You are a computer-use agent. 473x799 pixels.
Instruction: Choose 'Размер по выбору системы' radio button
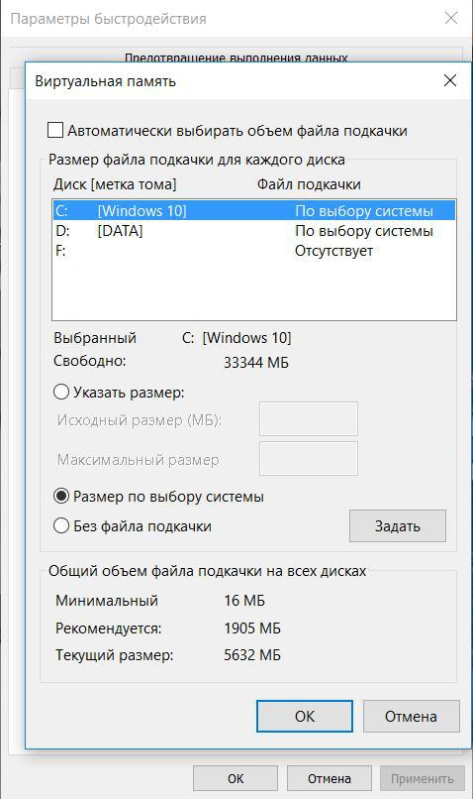[x=61, y=496]
